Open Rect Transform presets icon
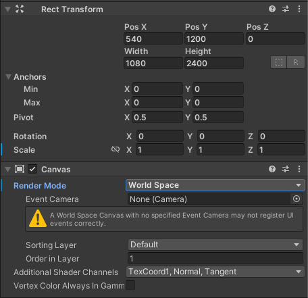 (x=286, y=9)
